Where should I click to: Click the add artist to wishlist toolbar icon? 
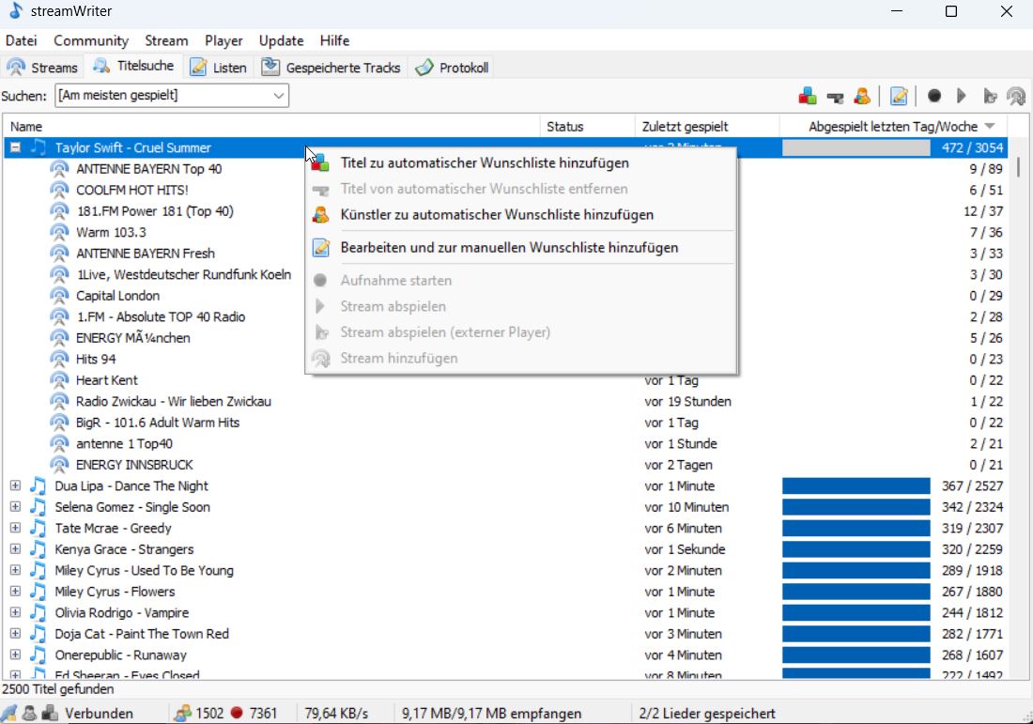[x=861, y=96]
